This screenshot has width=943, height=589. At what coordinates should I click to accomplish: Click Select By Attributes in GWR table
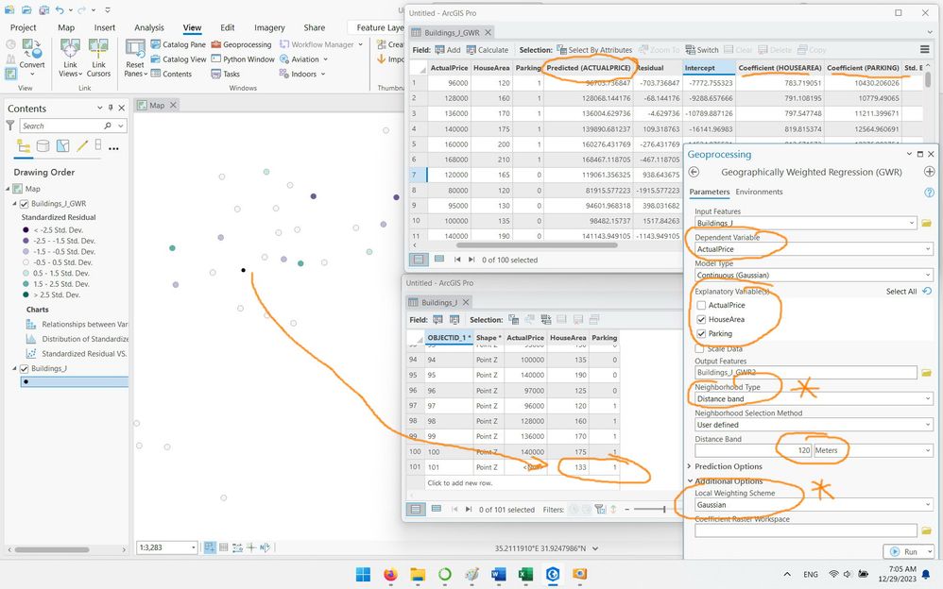pyautogui.click(x=594, y=50)
